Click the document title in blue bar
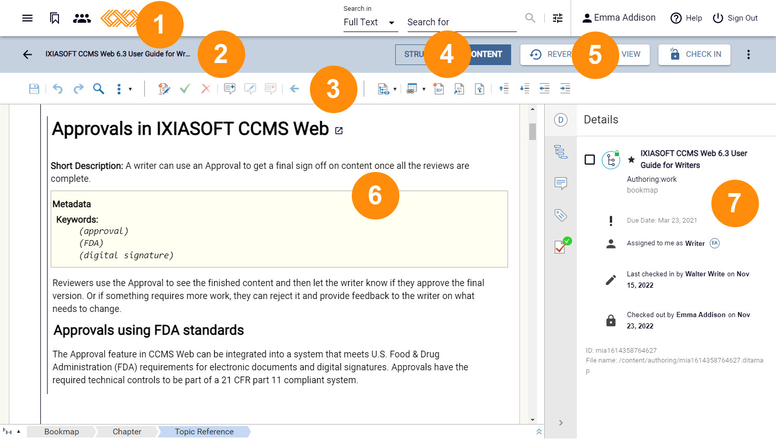Screen dimensions: 776x439 click(x=118, y=54)
